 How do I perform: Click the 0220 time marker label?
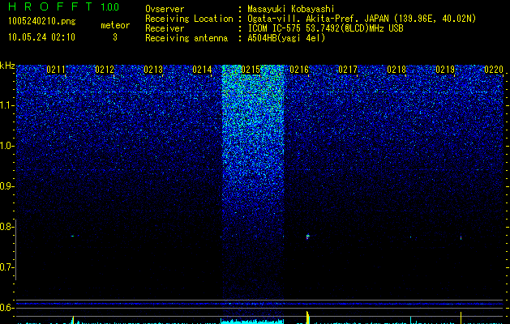494,70
